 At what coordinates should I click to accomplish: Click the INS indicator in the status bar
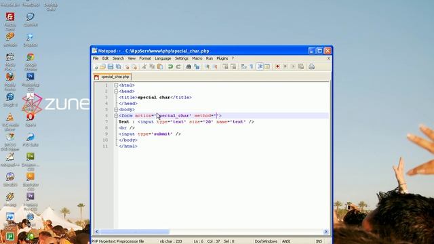[x=319, y=241]
